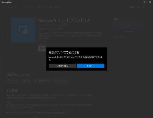Go back with the back arrow icon

click(x=3, y=7)
